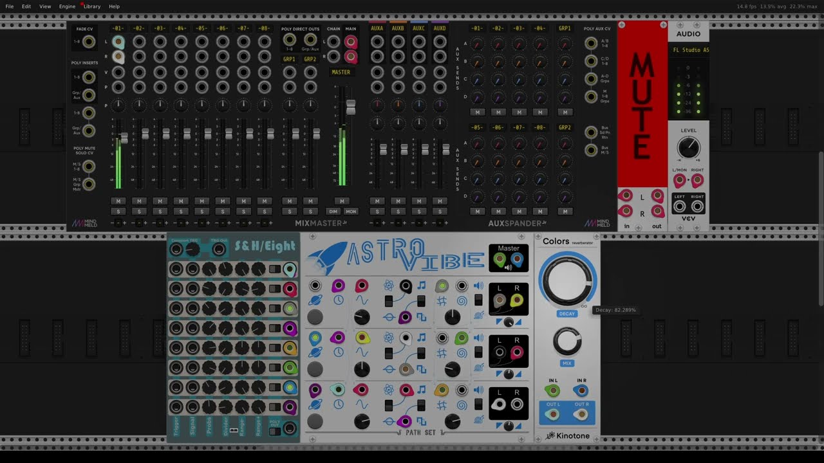Mute the AUXA return channel
Viewport: 824px width, 463px height.
(377, 201)
